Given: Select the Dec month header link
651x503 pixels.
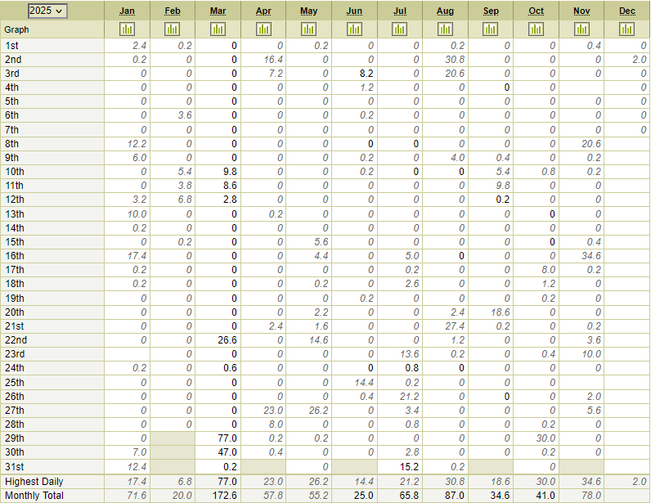Looking at the screenshot, I should point(627,11).
